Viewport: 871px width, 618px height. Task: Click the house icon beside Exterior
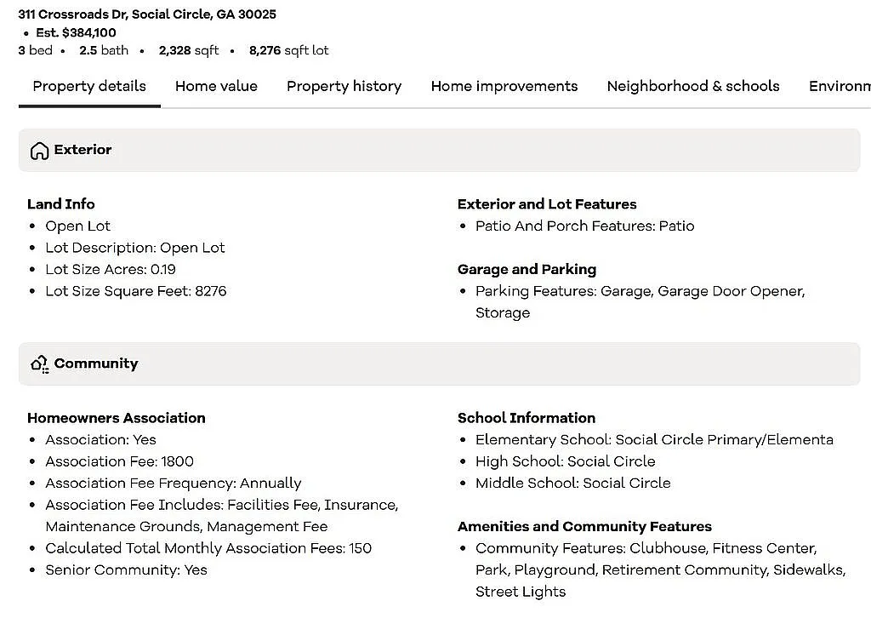pyautogui.click(x=39, y=151)
